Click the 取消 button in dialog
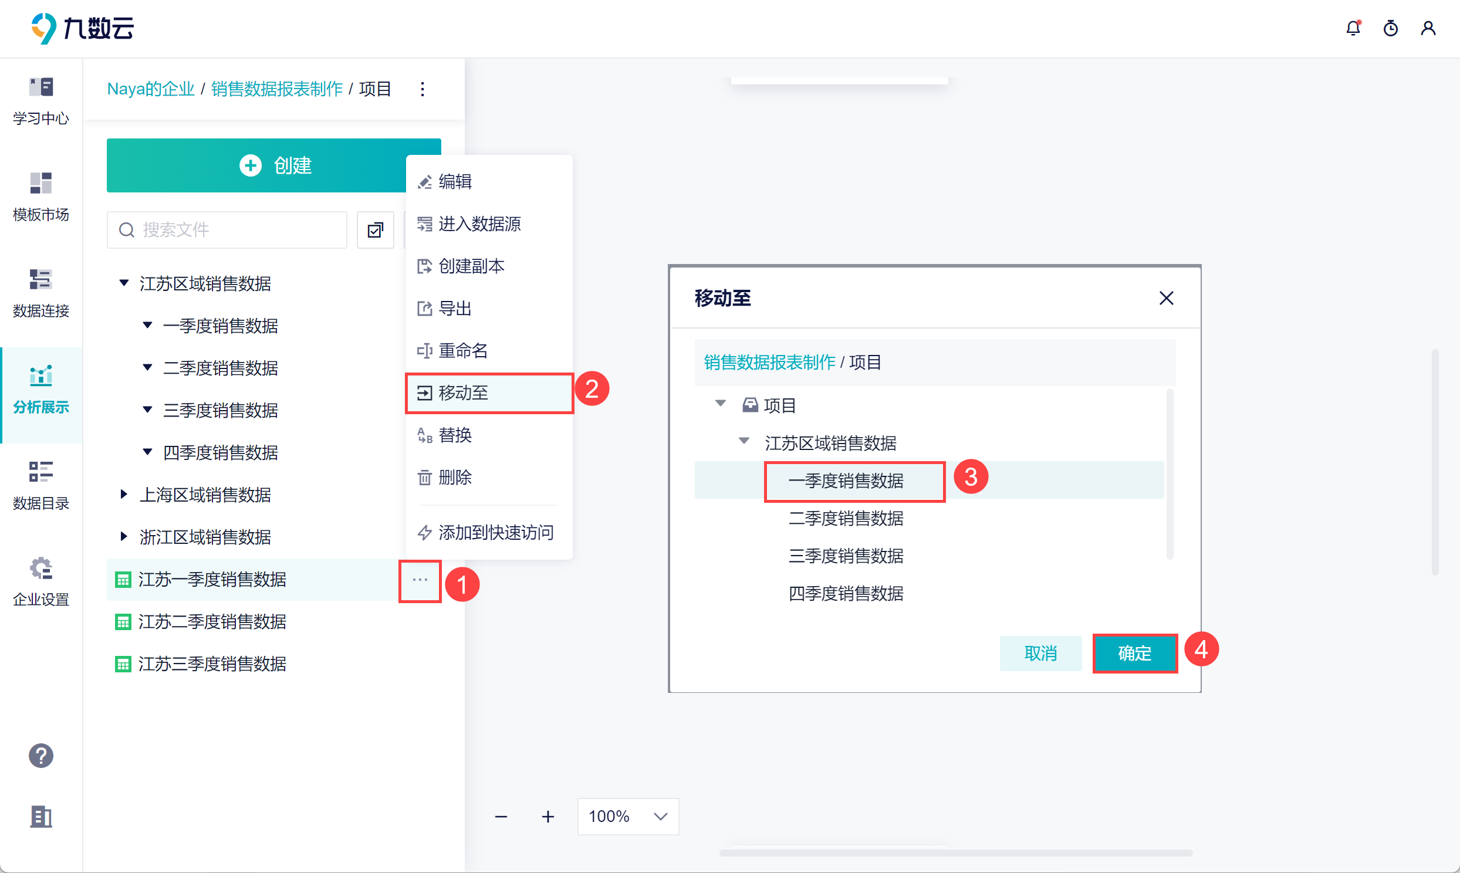1460x873 pixels. (x=1040, y=653)
